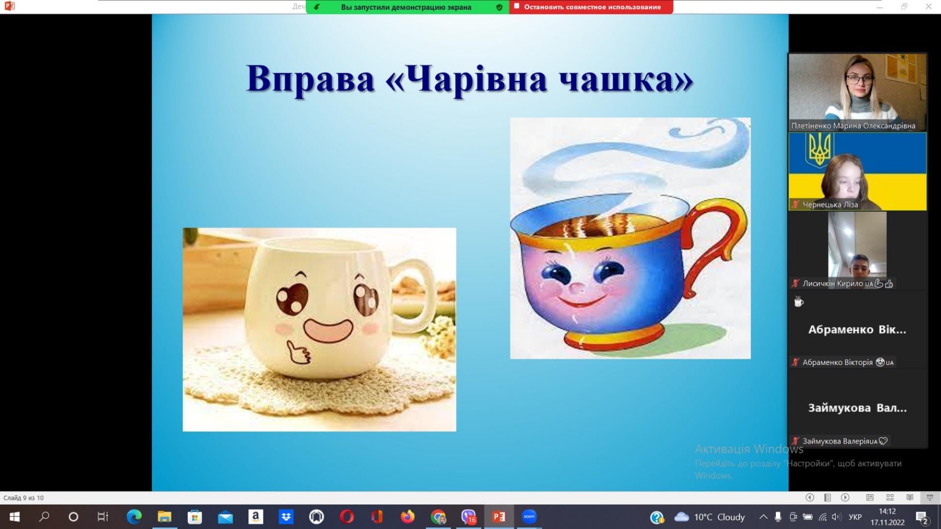
Task: Open the Windows Start menu
Action: 15,517
